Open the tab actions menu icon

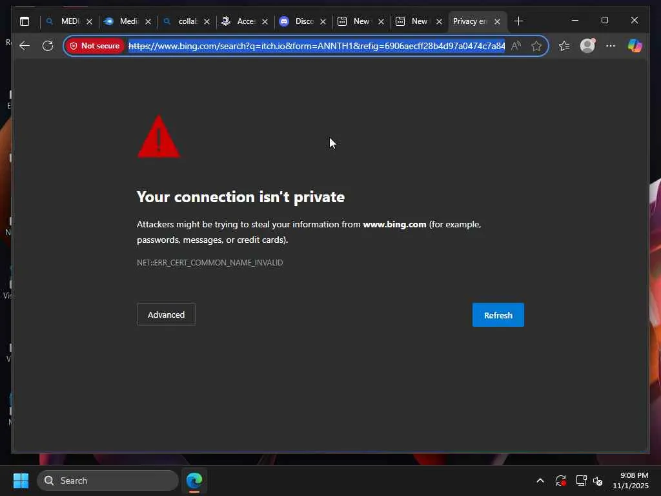coord(25,21)
